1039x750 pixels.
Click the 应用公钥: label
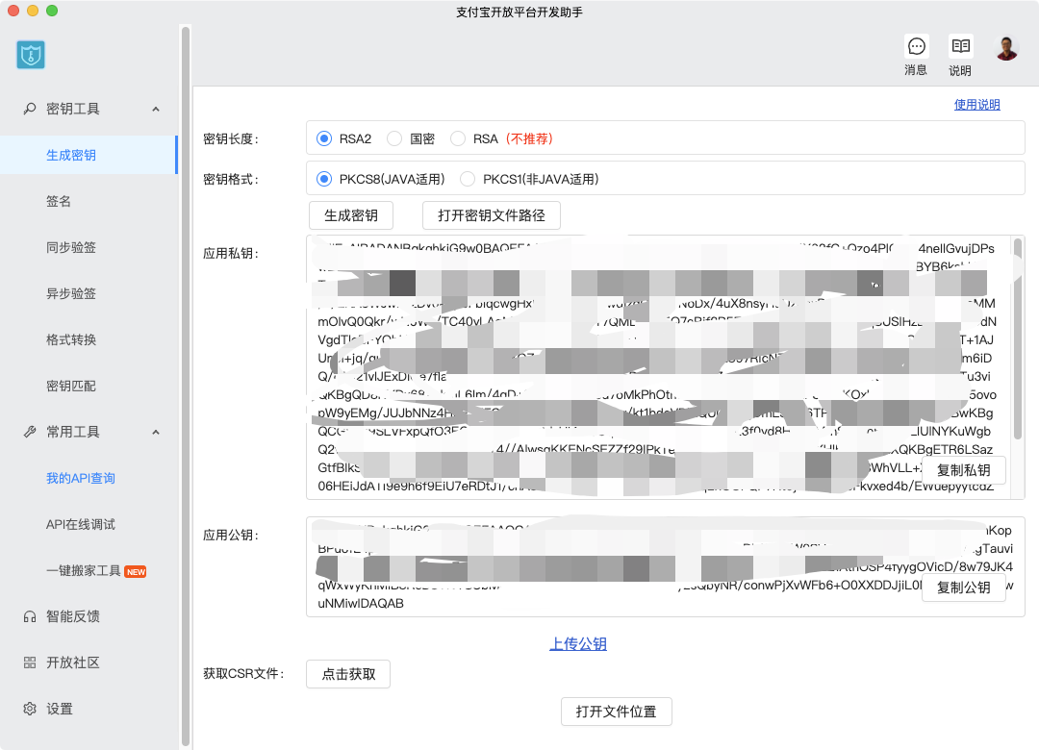[x=231, y=536]
